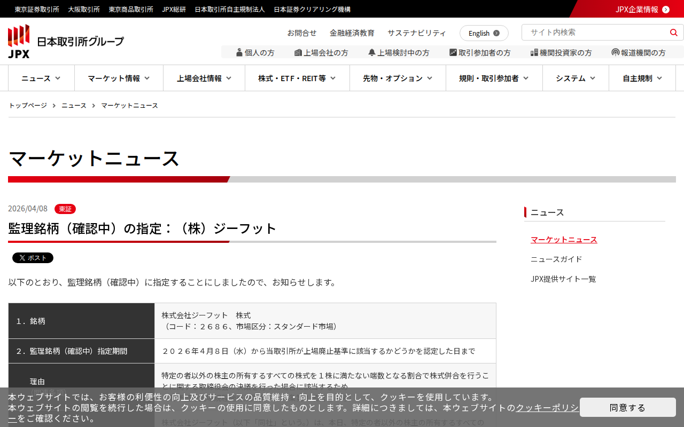This screenshot has width=684, height=427.
Task: Click the chart icon for 取引参加者の方
Action: pyautogui.click(x=453, y=52)
